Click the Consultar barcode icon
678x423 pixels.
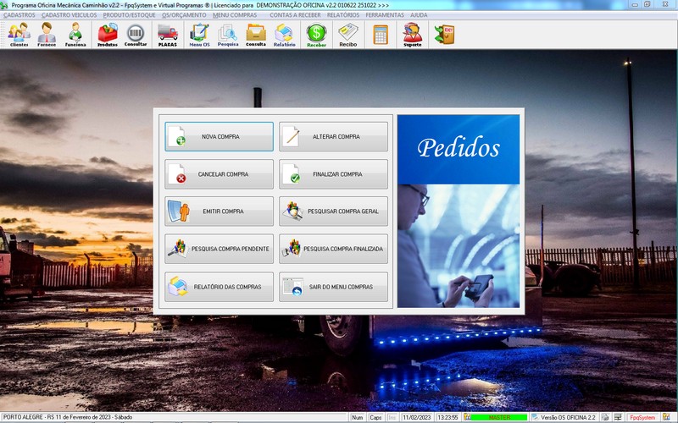point(136,35)
